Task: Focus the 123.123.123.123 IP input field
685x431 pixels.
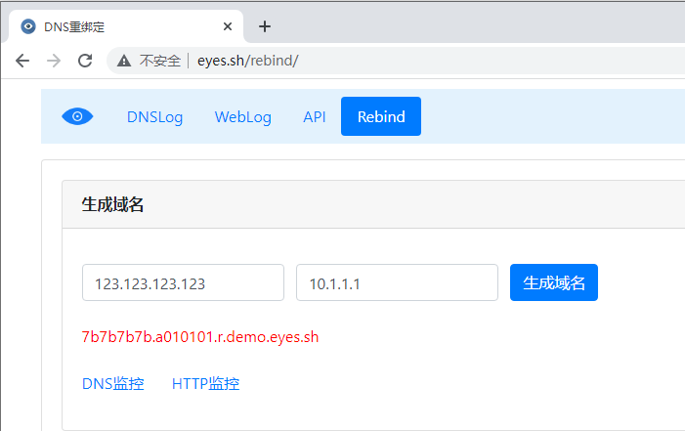Action: tap(183, 282)
